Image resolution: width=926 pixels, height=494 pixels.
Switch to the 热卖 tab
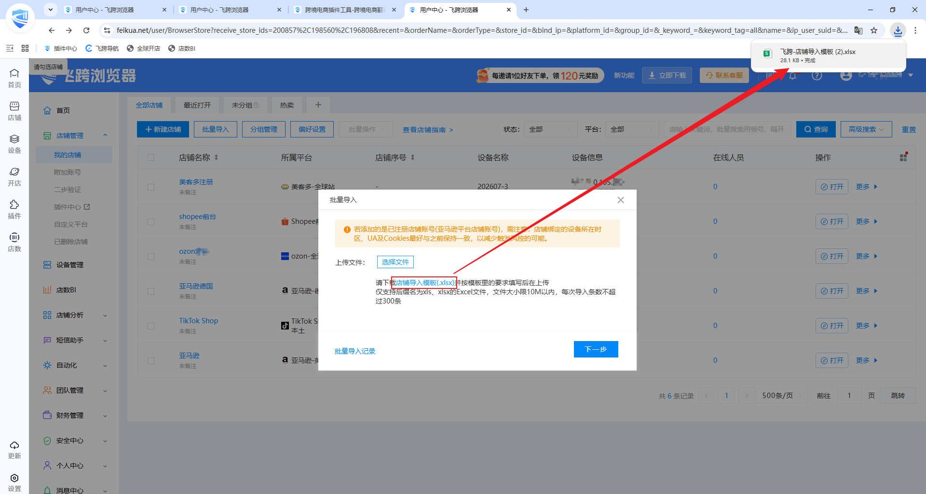287,105
